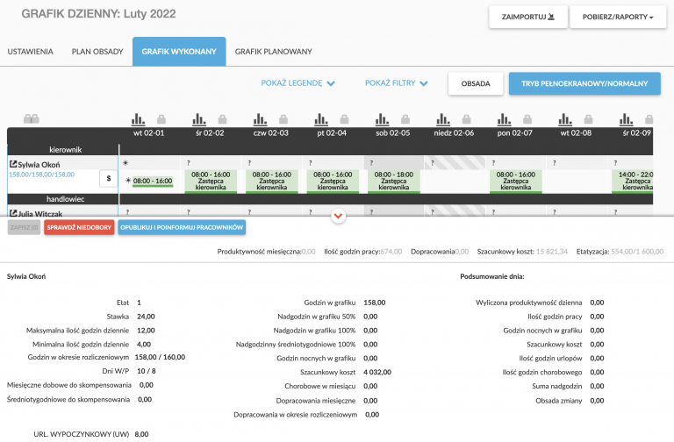674x442 pixels.
Task: Toggle lock icon for niedz 02-06
Action: [466, 119]
